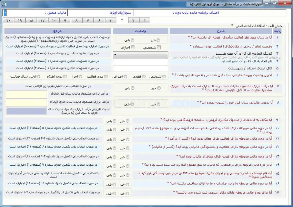
Task: Click the application icon in title bar
Action: (4, 4)
